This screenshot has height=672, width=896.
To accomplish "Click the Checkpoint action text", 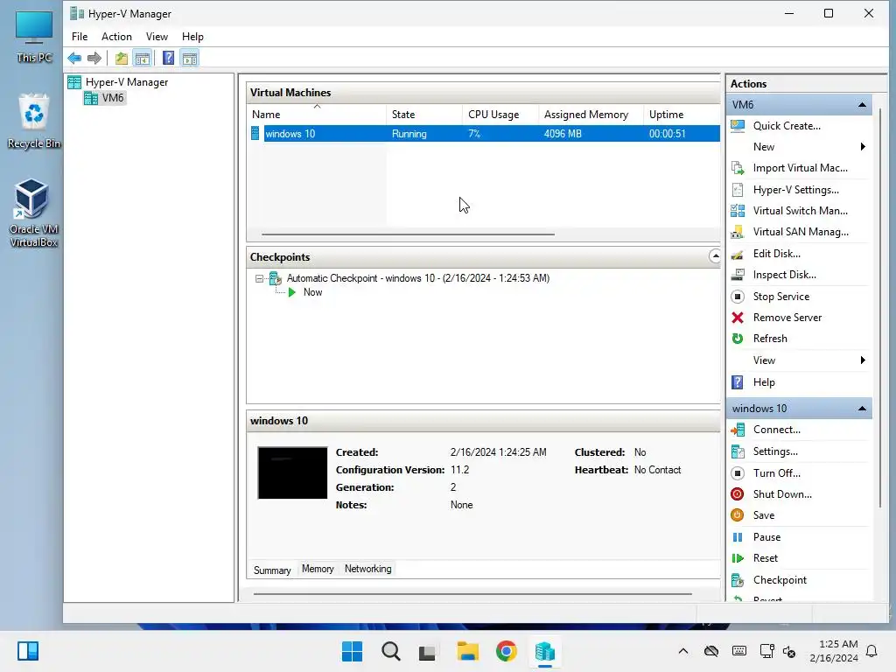I will [780, 580].
